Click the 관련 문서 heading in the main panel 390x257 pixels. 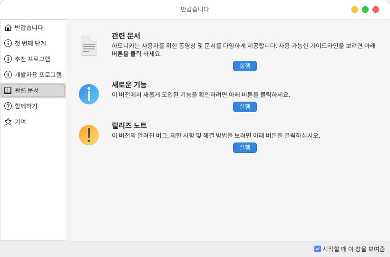point(126,36)
